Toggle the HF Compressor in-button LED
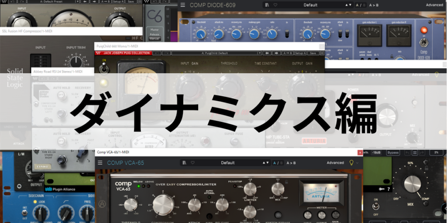Image resolution: width=447 pixels, height=223 pixels. [128, 38]
